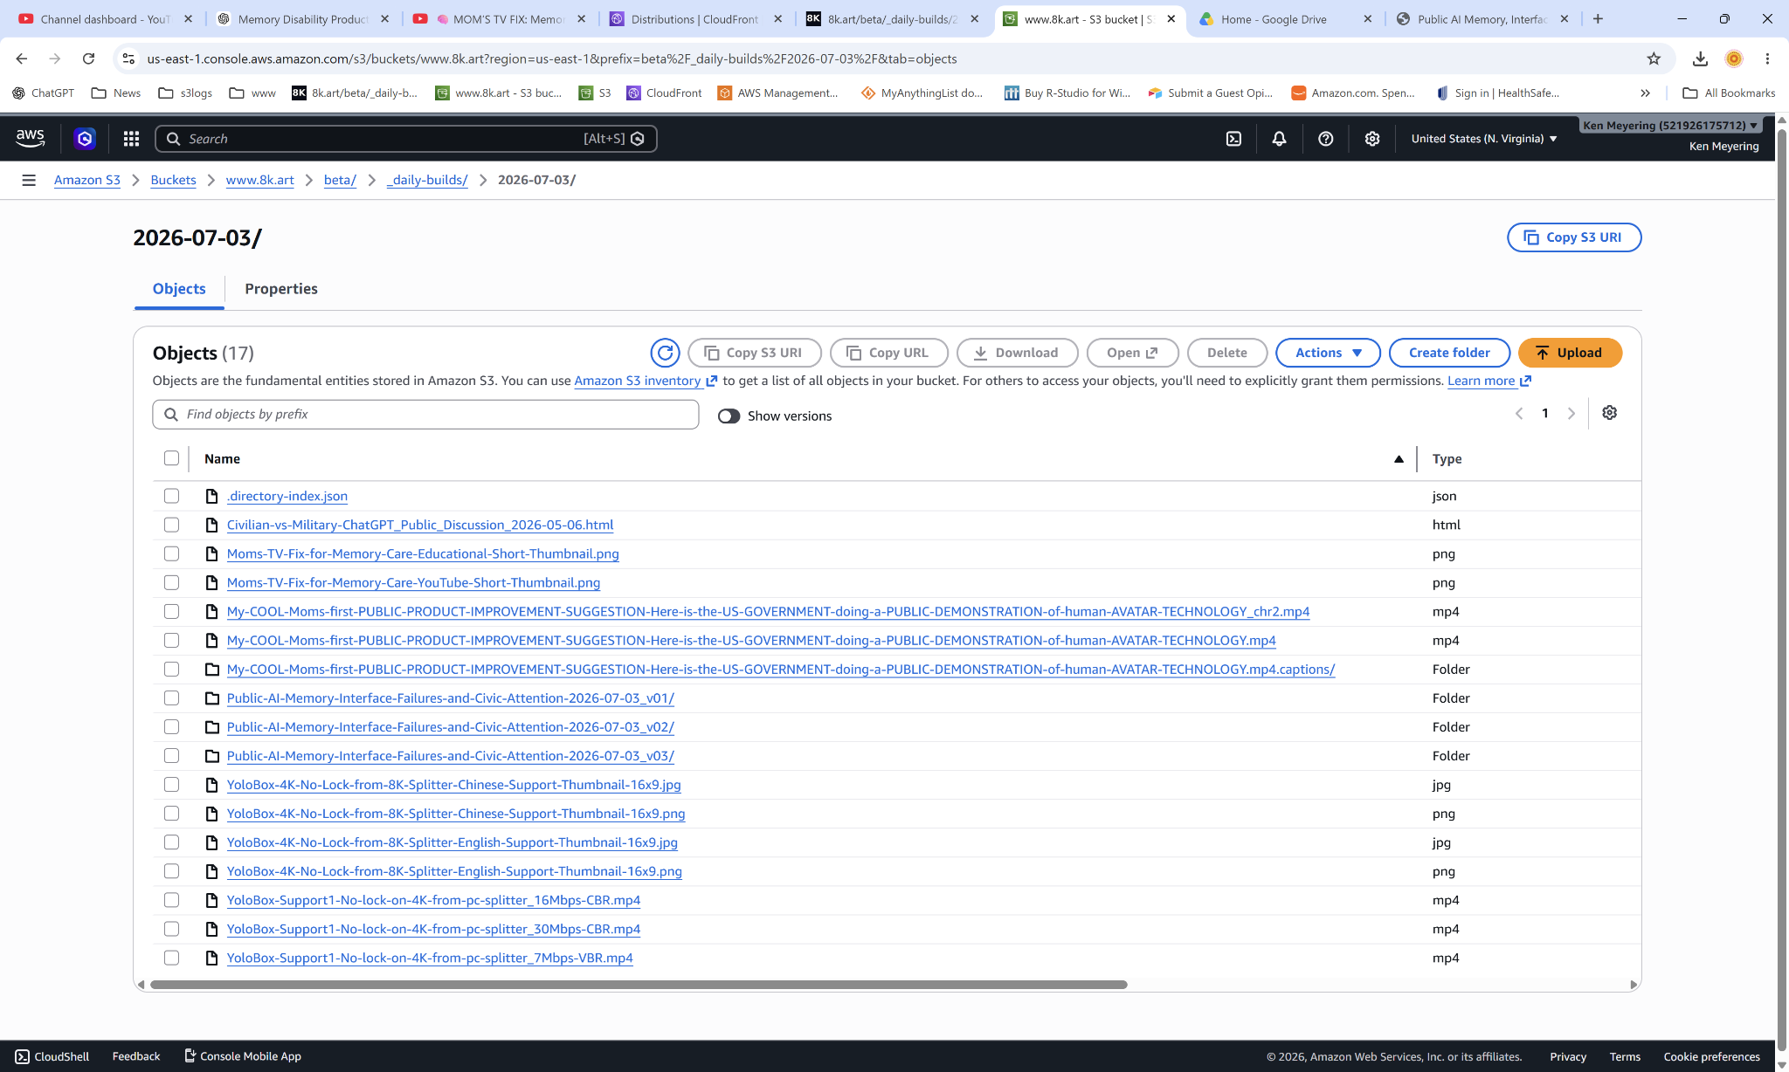Switch to the Properties tab
The image size is (1789, 1072).
[x=281, y=289]
